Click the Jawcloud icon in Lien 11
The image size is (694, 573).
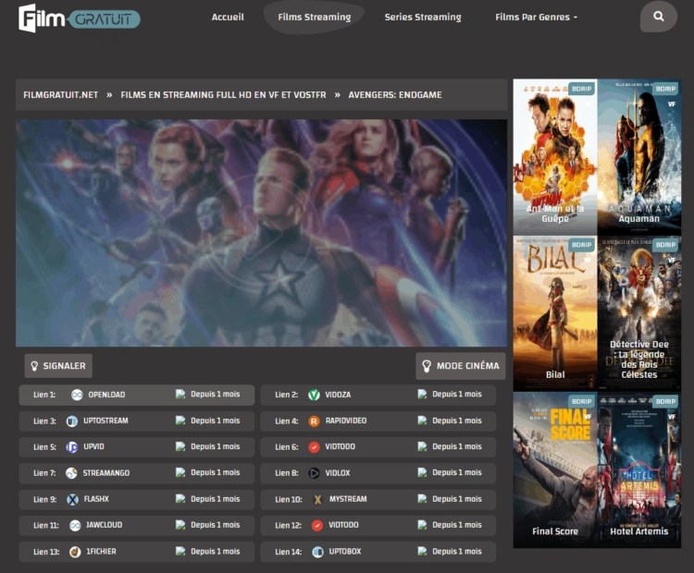pos(75,525)
